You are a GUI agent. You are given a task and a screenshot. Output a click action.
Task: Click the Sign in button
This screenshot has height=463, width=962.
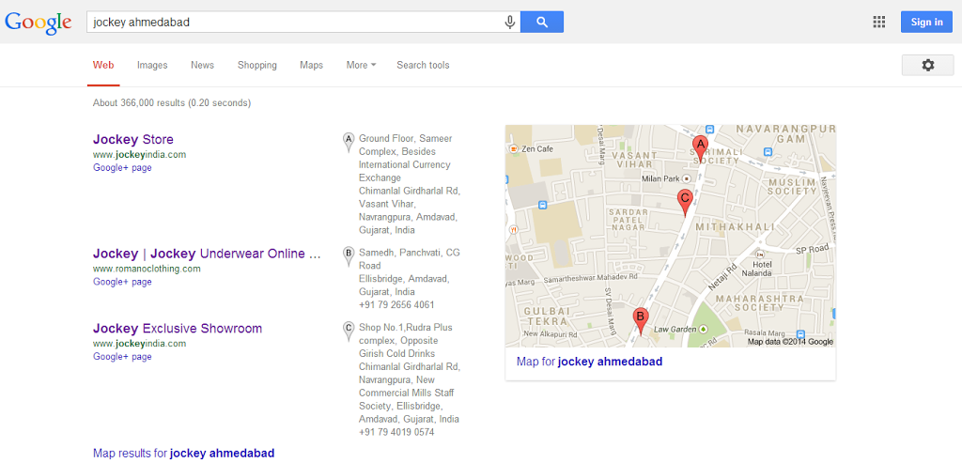[926, 22]
